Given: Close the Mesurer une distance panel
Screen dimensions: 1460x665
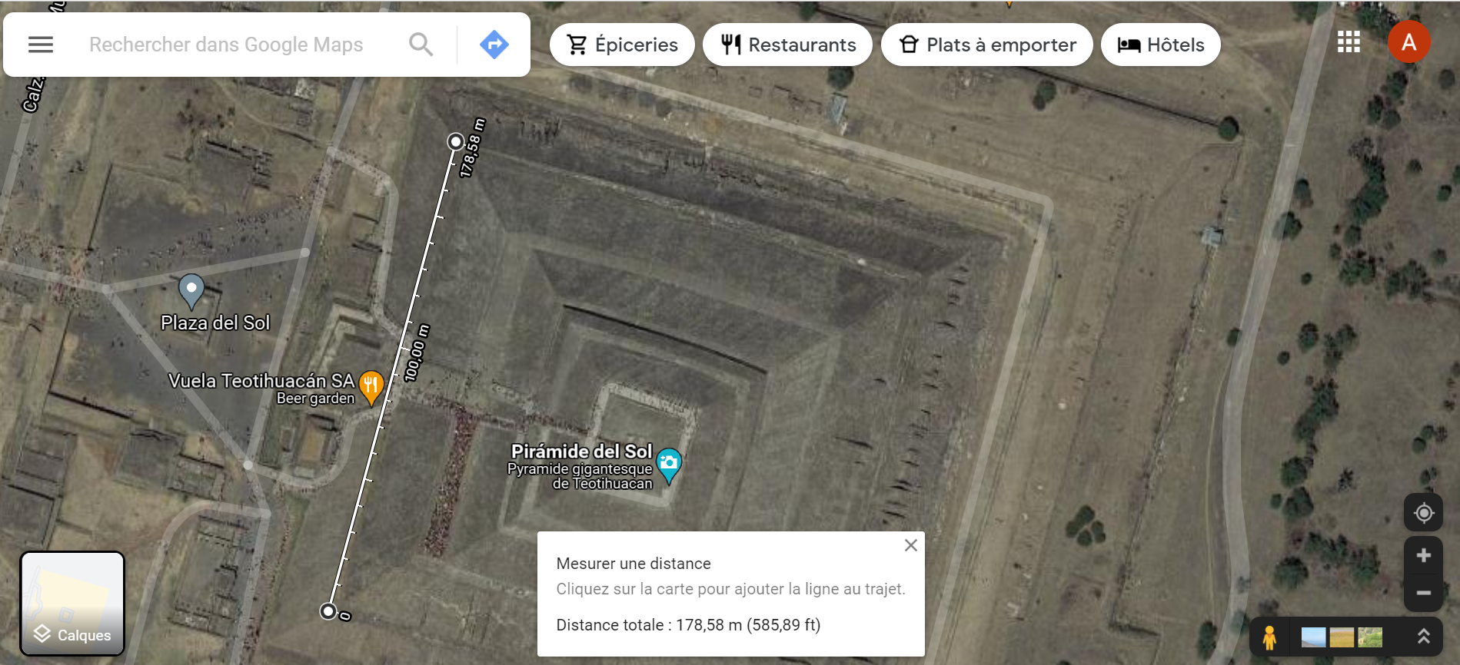Looking at the screenshot, I should tap(910, 545).
